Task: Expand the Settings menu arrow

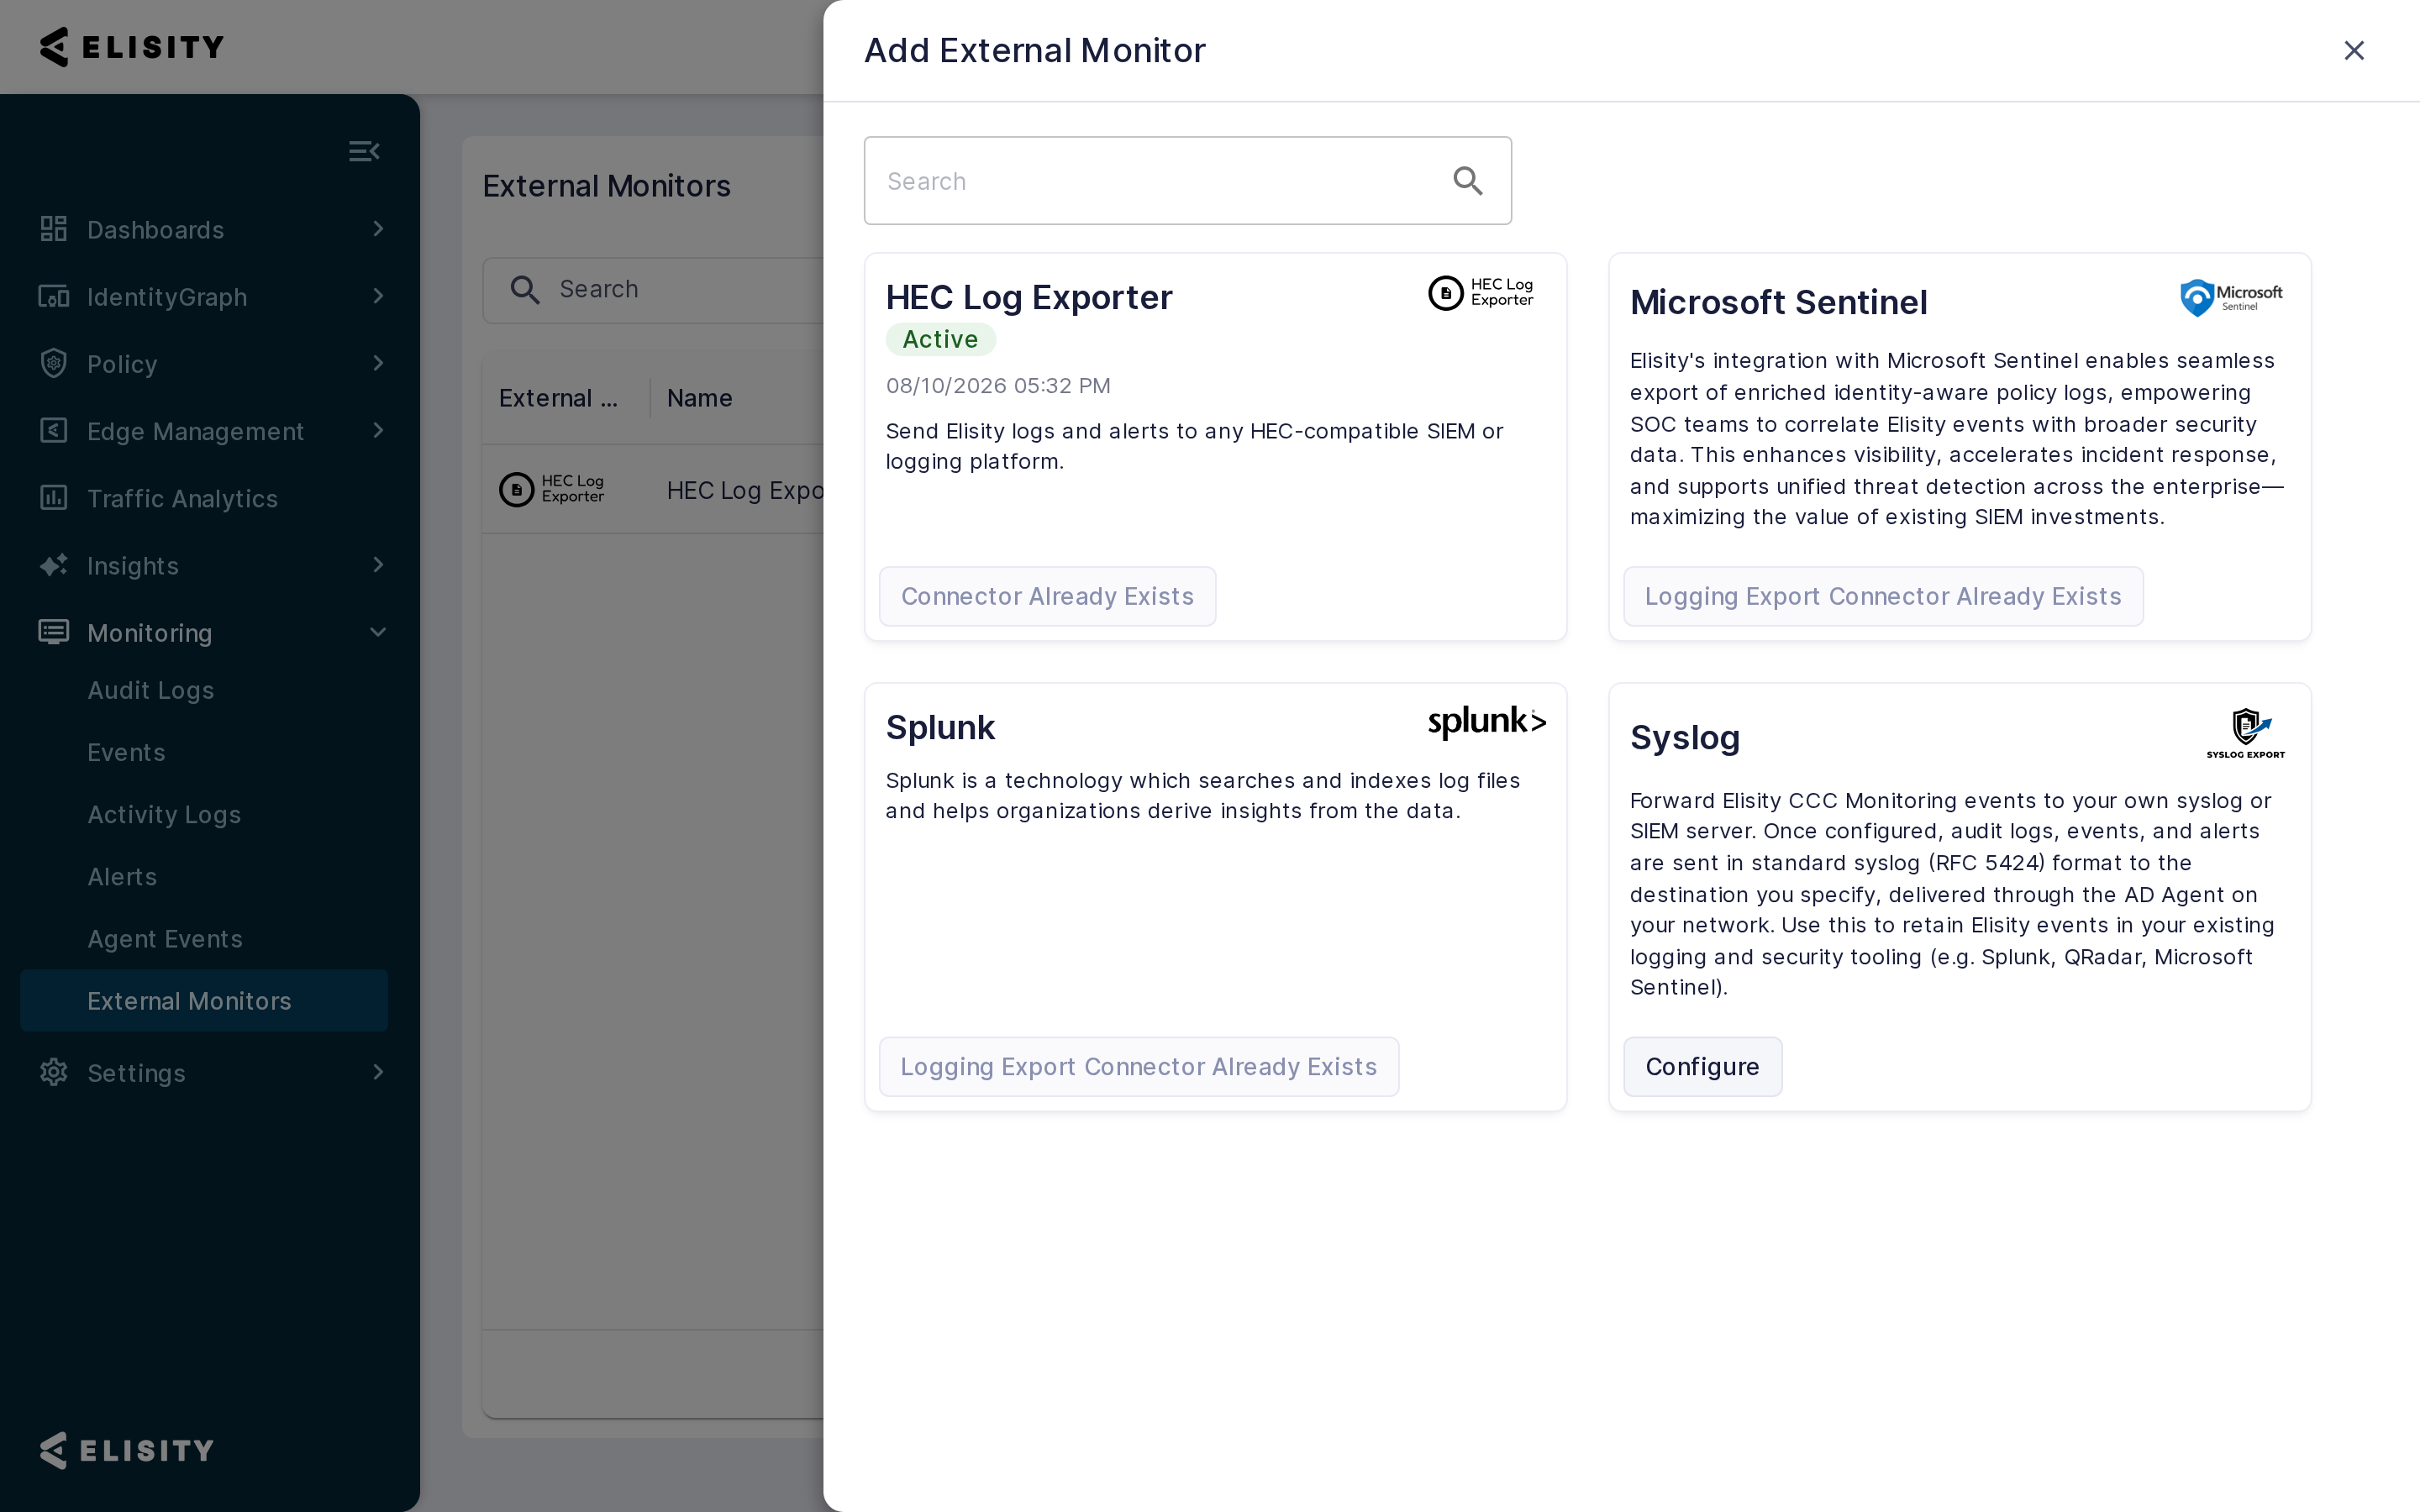Action: [378, 1072]
